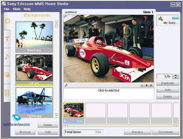Click the backgrounds list bottom arrow
The width and height of the screenshot is (183, 139).
click(56, 115)
